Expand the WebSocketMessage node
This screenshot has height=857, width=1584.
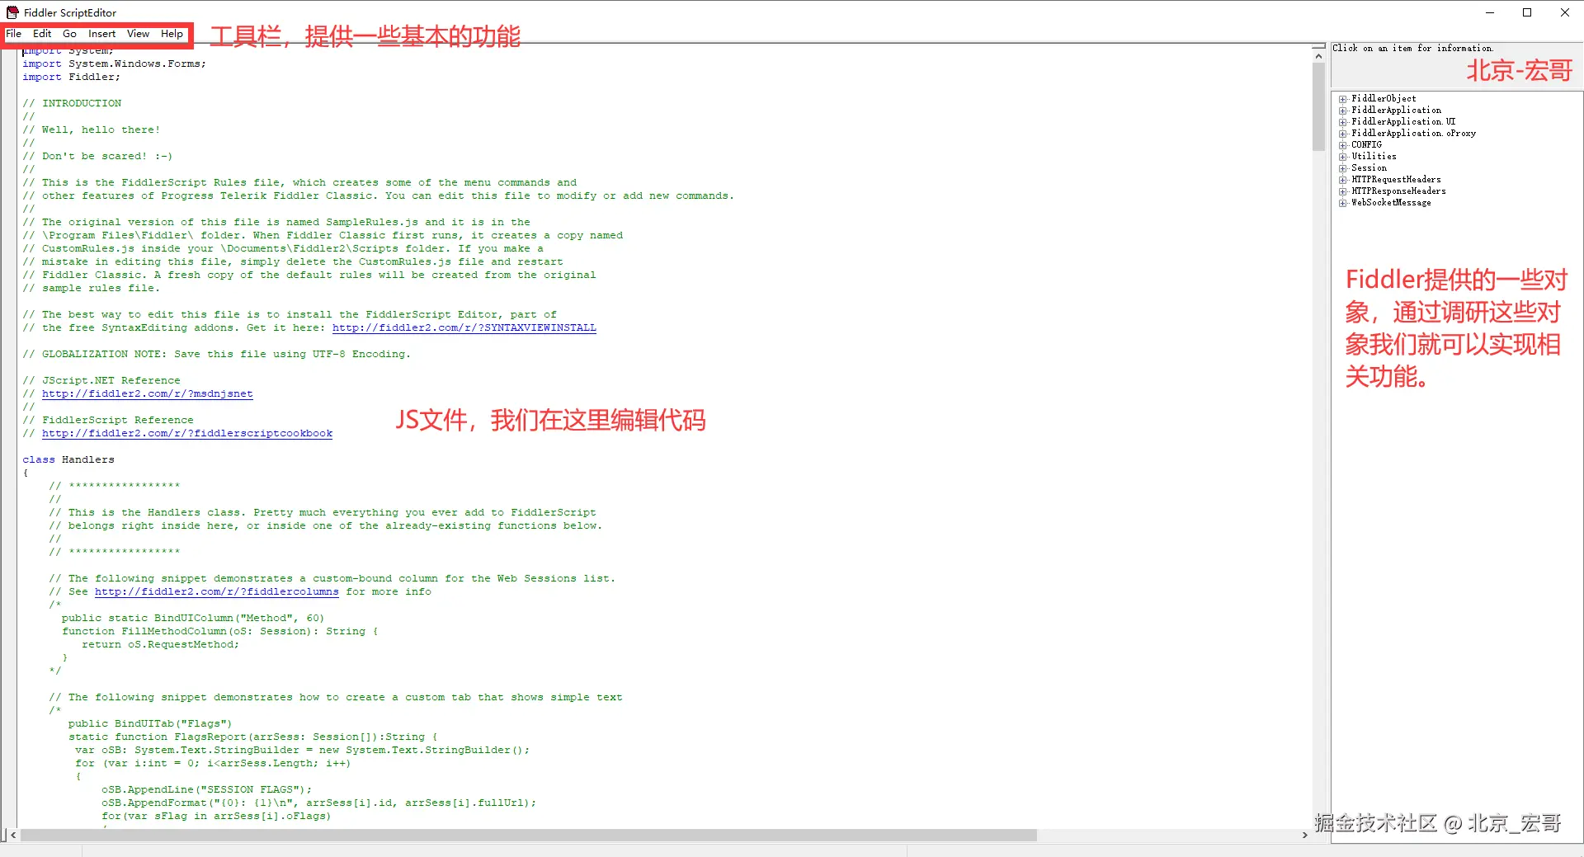1343,203
